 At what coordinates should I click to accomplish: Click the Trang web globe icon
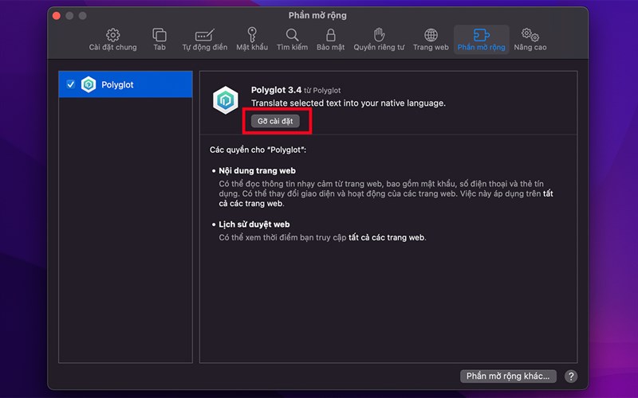click(x=431, y=35)
